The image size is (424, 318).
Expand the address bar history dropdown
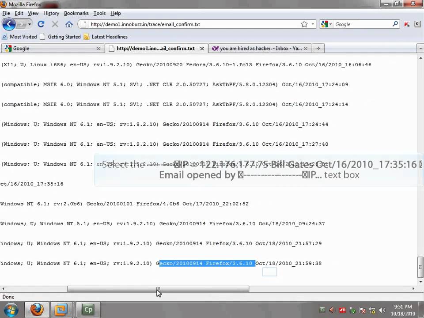click(x=313, y=24)
